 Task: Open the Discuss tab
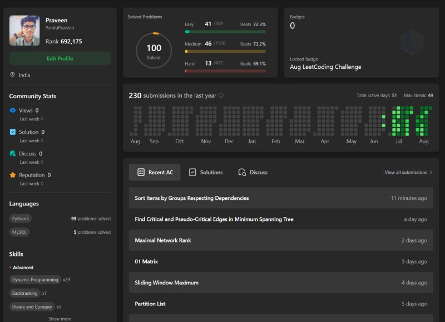[253, 172]
